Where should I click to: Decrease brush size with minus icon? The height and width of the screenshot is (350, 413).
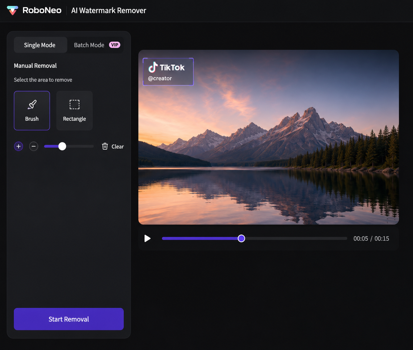pyautogui.click(x=34, y=146)
